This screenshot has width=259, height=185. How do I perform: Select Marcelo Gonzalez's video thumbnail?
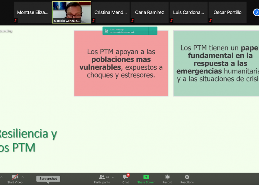point(72,12)
